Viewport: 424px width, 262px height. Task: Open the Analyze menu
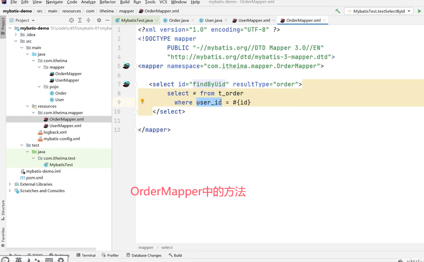pos(88,2)
